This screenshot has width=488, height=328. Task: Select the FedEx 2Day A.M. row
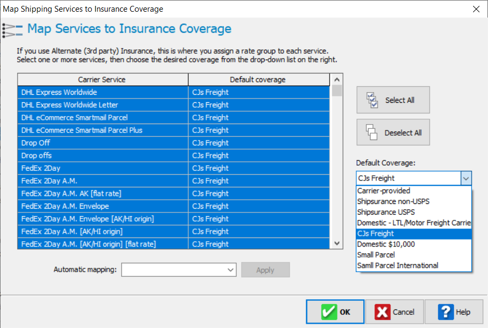173,181
